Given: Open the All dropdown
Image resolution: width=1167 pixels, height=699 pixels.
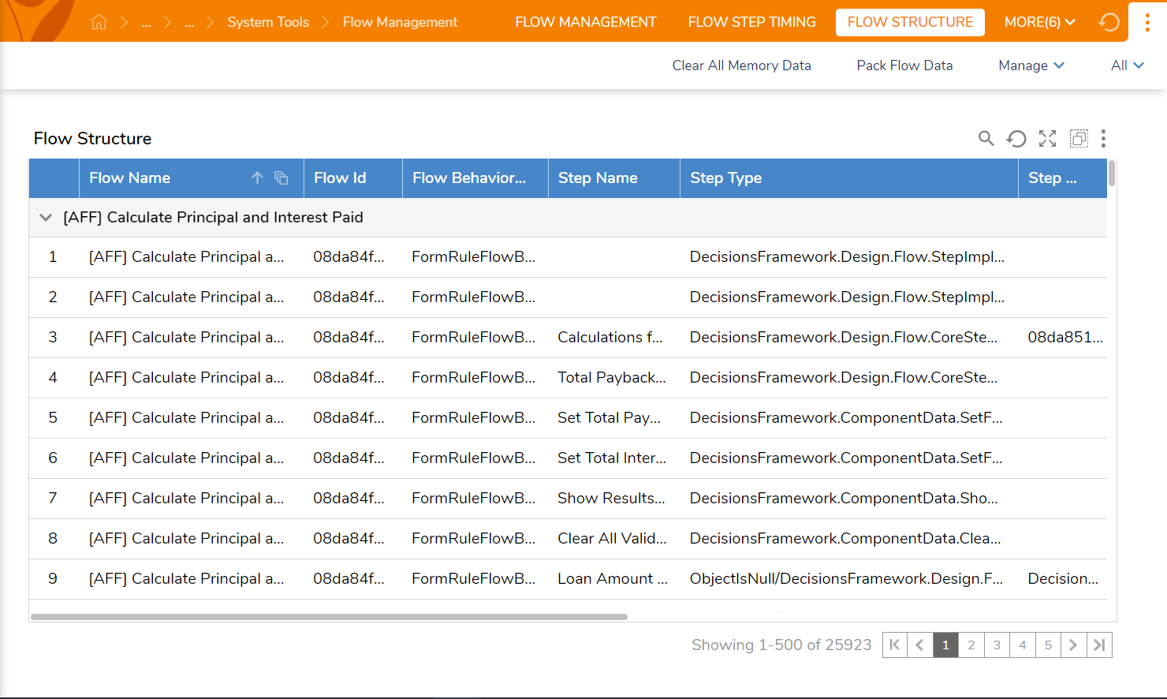Looking at the screenshot, I should [1127, 65].
